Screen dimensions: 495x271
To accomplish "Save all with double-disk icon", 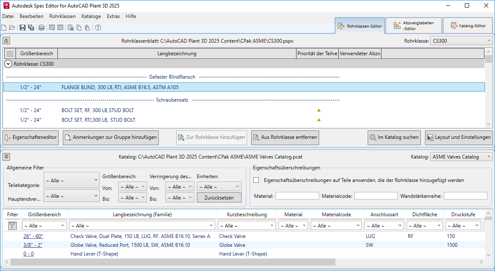I will pyautogui.click(x=31, y=28).
